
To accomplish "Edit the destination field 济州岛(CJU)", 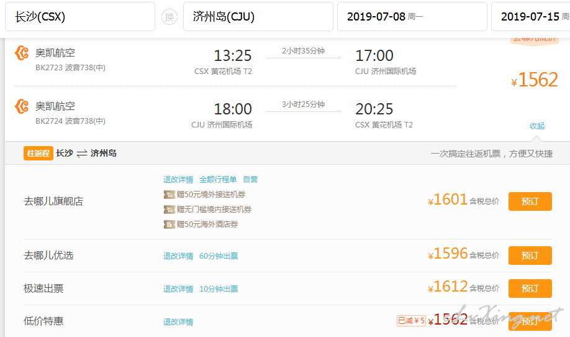I will tap(258, 17).
